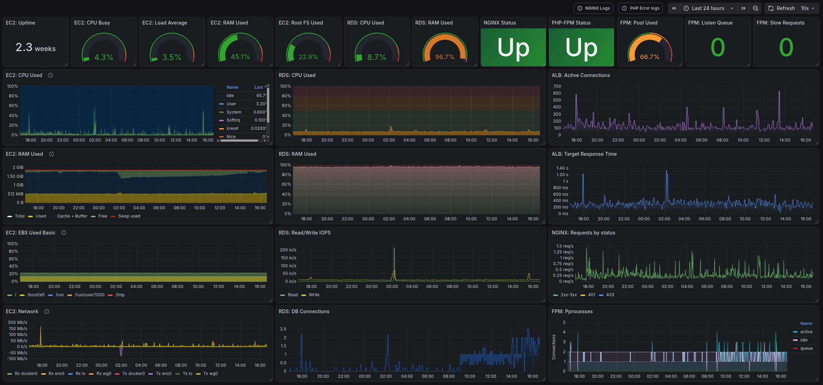823x385 pixels.
Task: Click the info icon next to EC2: Network
Action: pos(47,311)
